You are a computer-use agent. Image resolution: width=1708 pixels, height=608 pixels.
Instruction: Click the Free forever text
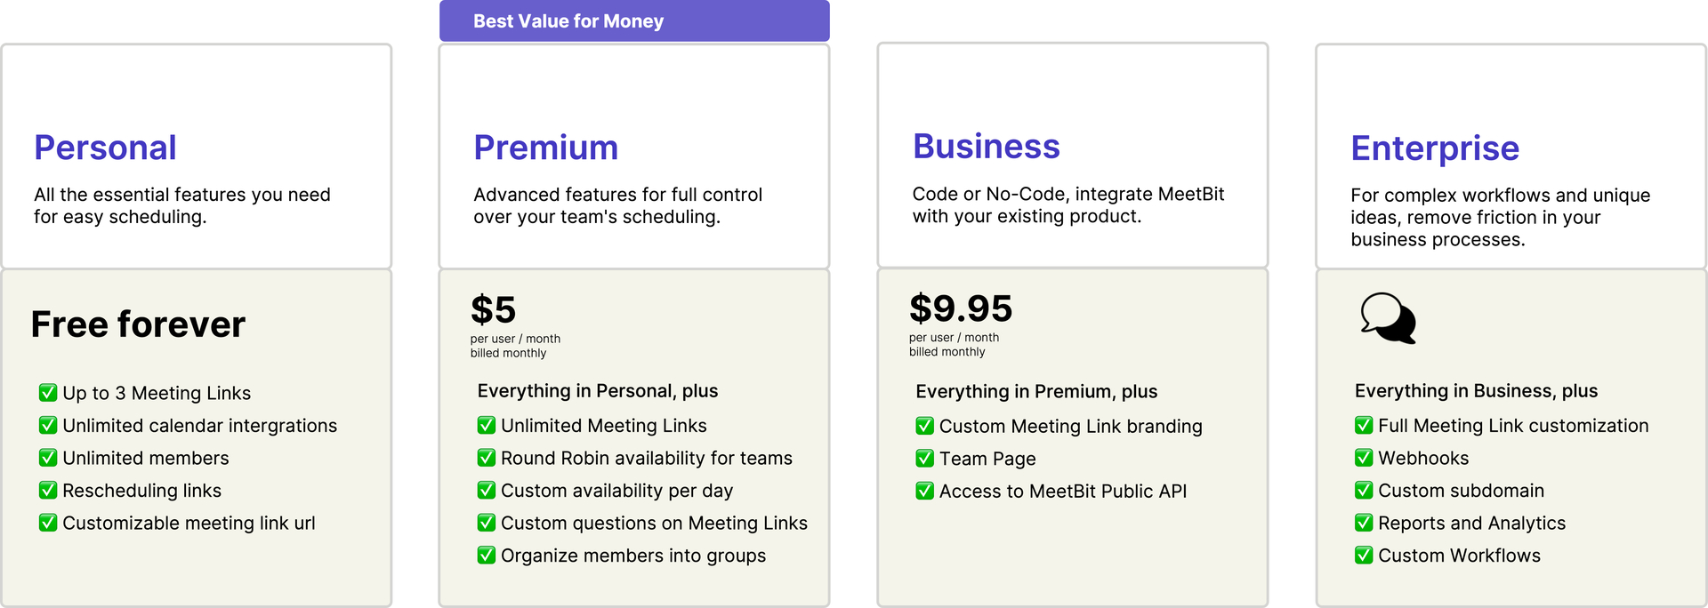point(138,324)
